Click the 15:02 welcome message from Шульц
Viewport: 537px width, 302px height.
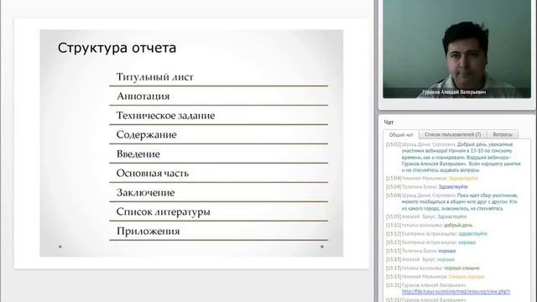coord(453,157)
